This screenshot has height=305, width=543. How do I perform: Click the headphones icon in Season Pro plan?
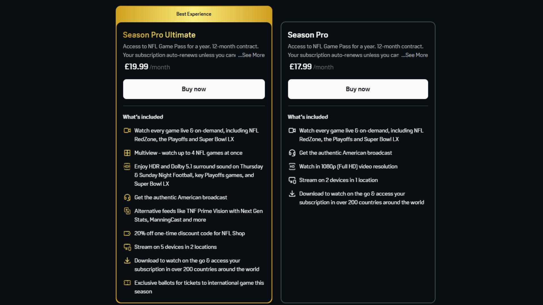click(292, 153)
